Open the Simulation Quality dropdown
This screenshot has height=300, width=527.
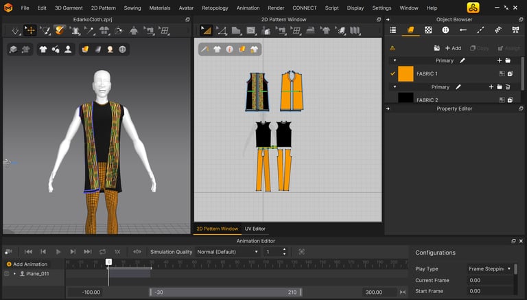point(227,252)
